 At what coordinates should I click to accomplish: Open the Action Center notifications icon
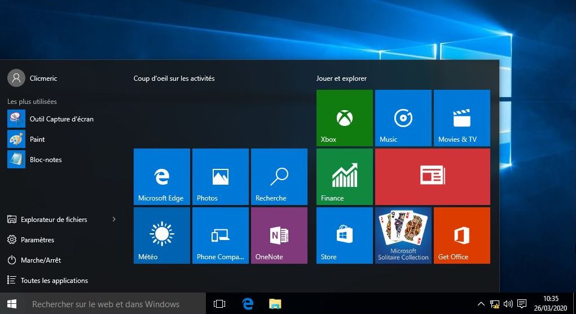[x=522, y=304]
